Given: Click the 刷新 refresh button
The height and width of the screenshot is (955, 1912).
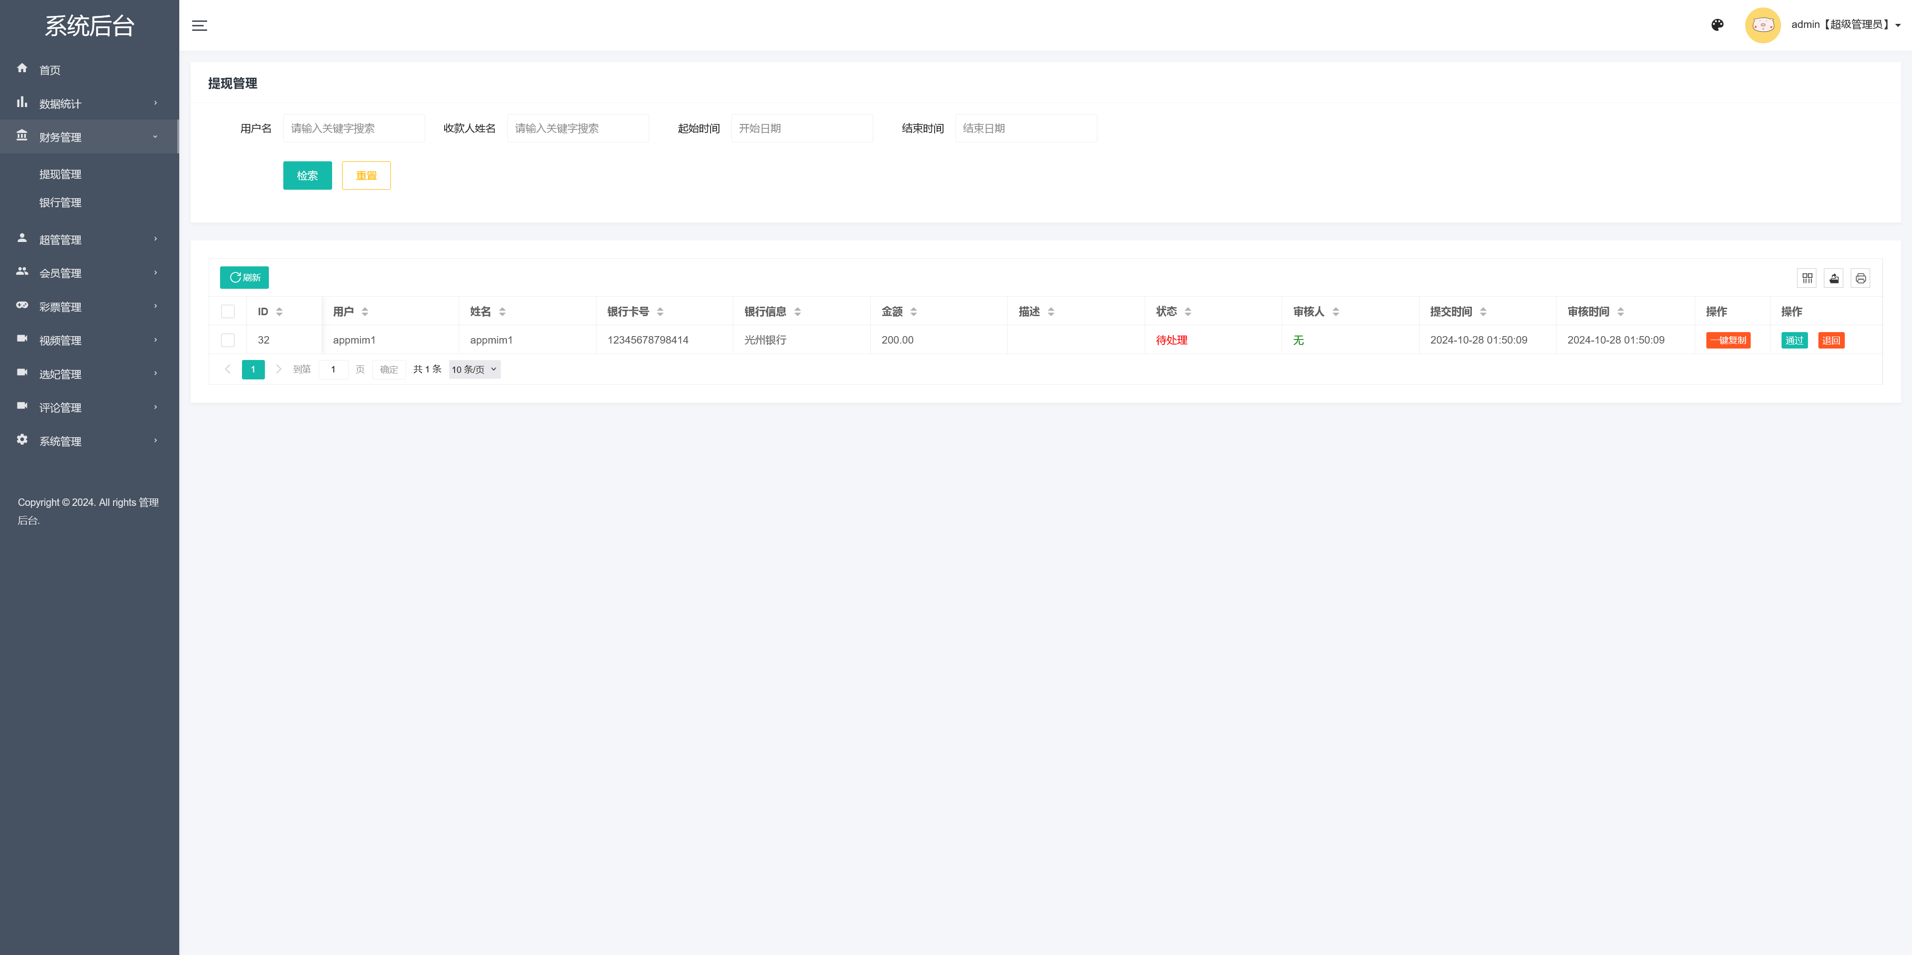Looking at the screenshot, I should coord(244,277).
